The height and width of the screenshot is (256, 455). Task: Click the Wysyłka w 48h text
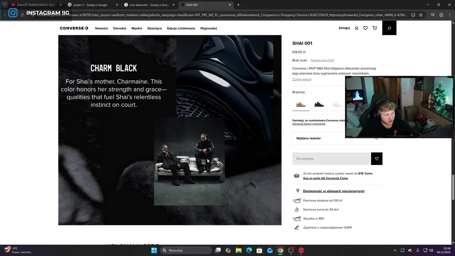pos(314,219)
